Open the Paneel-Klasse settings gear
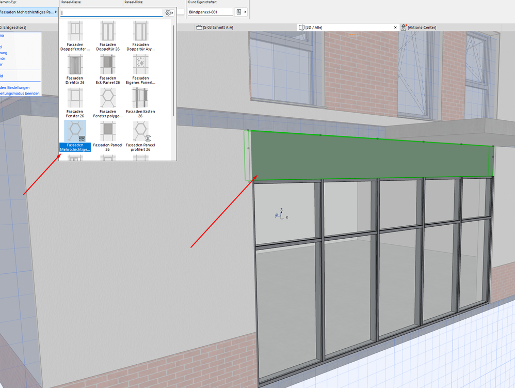Screen dimensions: 515x388 (x=168, y=12)
